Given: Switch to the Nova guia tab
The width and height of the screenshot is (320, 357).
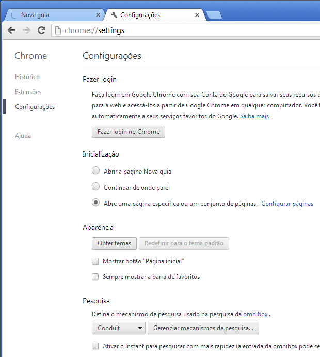Looking at the screenshot, I should 54,15.
